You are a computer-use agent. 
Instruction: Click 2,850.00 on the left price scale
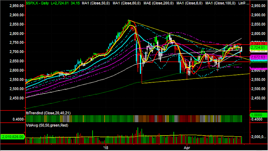click(17, 24)
